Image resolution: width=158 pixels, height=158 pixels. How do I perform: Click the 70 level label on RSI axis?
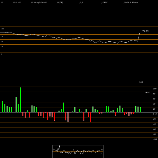[2, 36]
